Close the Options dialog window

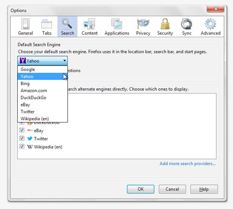pos(215,9)
